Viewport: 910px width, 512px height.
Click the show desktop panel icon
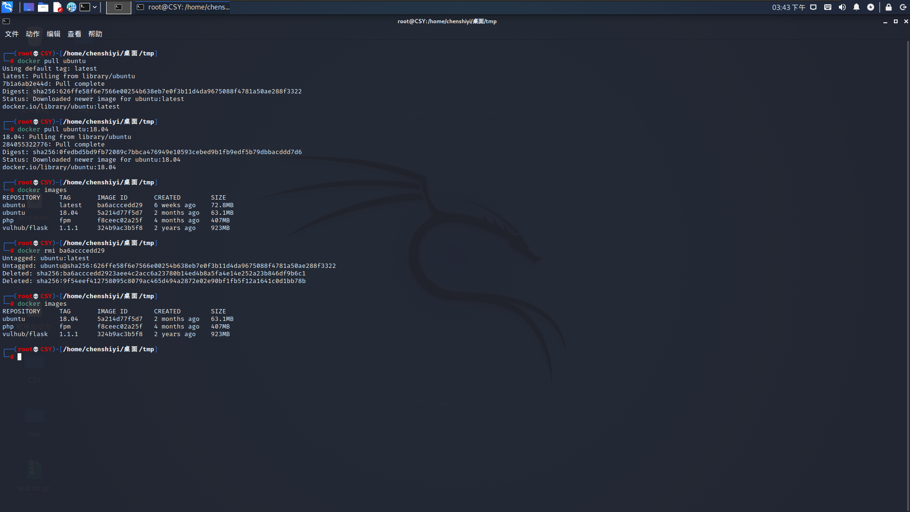point(28,7)
